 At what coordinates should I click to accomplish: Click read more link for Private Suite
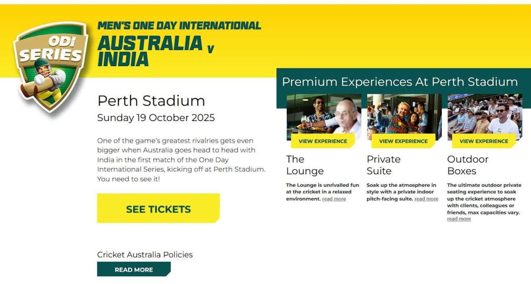(426, 199)
